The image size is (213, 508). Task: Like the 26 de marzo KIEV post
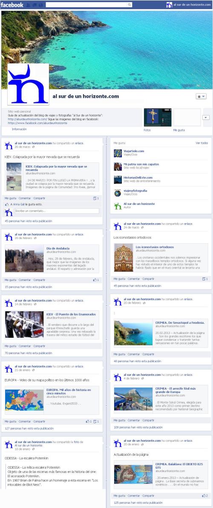[10, 198]
